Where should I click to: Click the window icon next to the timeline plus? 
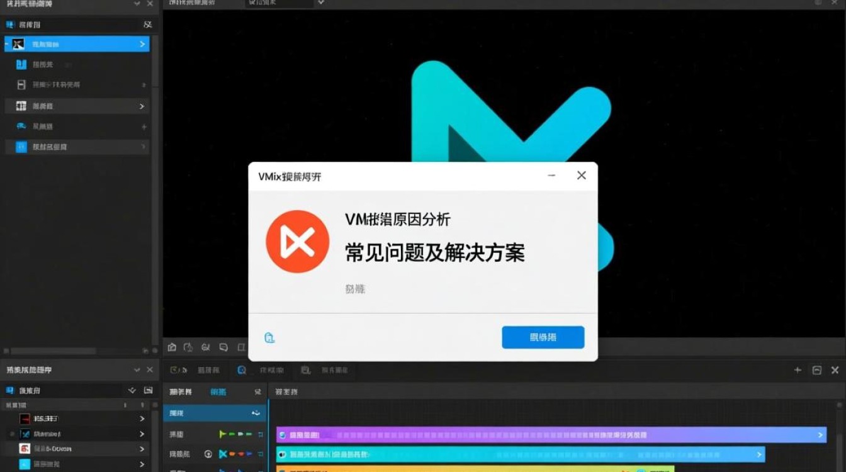tap(817, 370)
